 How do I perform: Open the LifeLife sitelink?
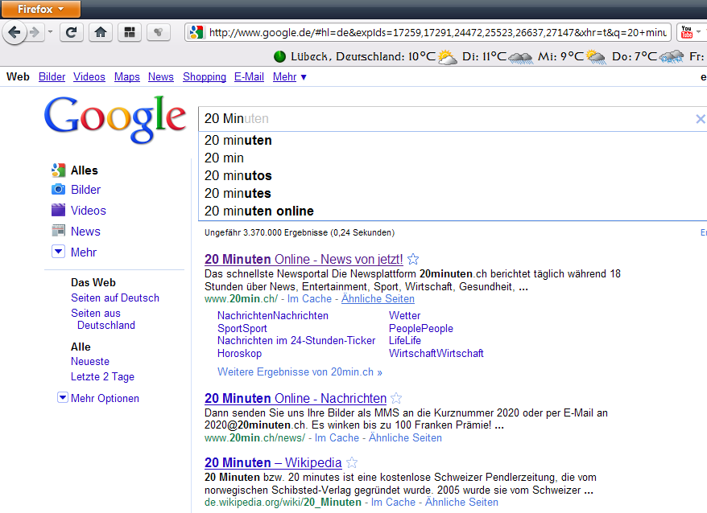pyautogui.click(x=405, y=341)
